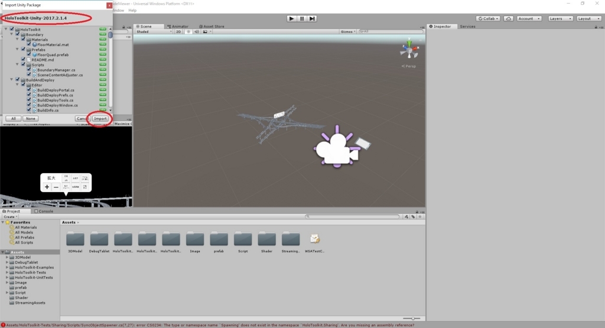Click the red error icon in status bar
Viewport: 605px width, 328px height.
(3, 325)
